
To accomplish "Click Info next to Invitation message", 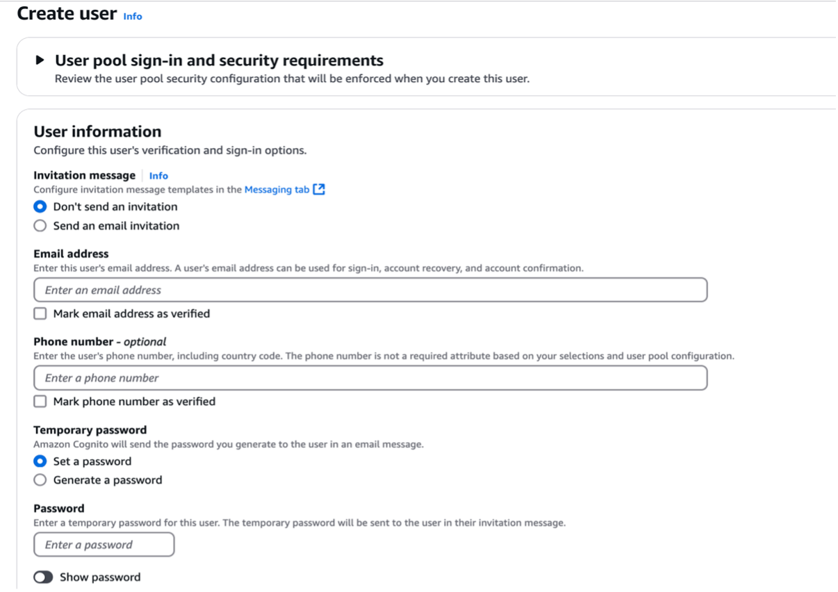I will pos(158,175).
